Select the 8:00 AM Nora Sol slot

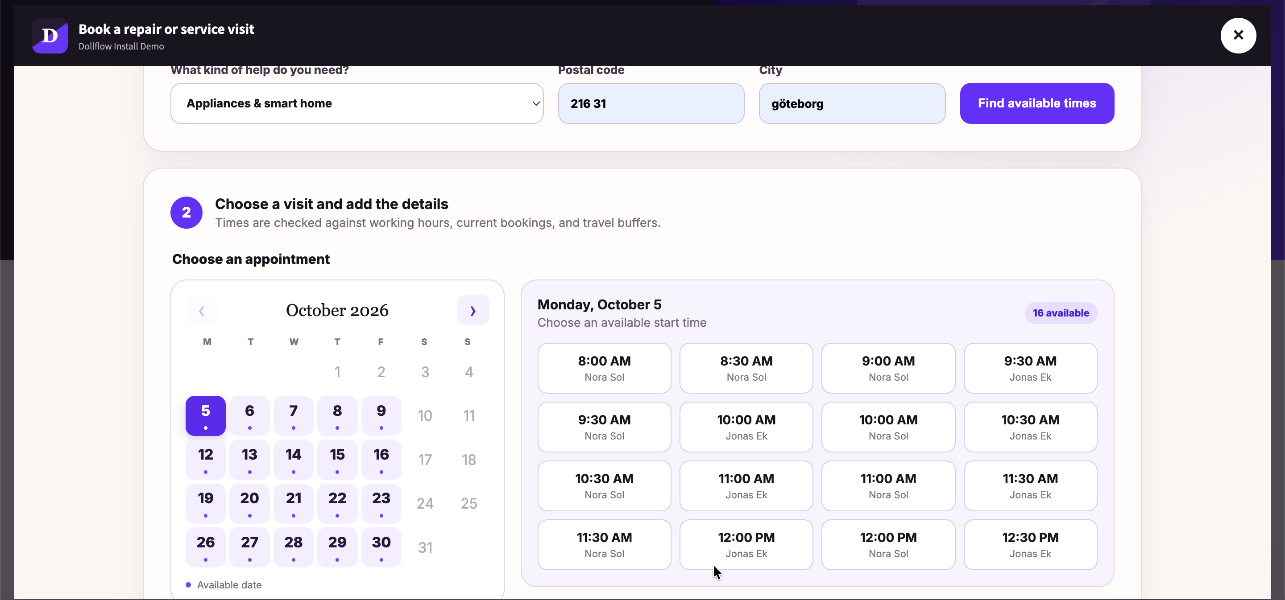click(604, 368)
